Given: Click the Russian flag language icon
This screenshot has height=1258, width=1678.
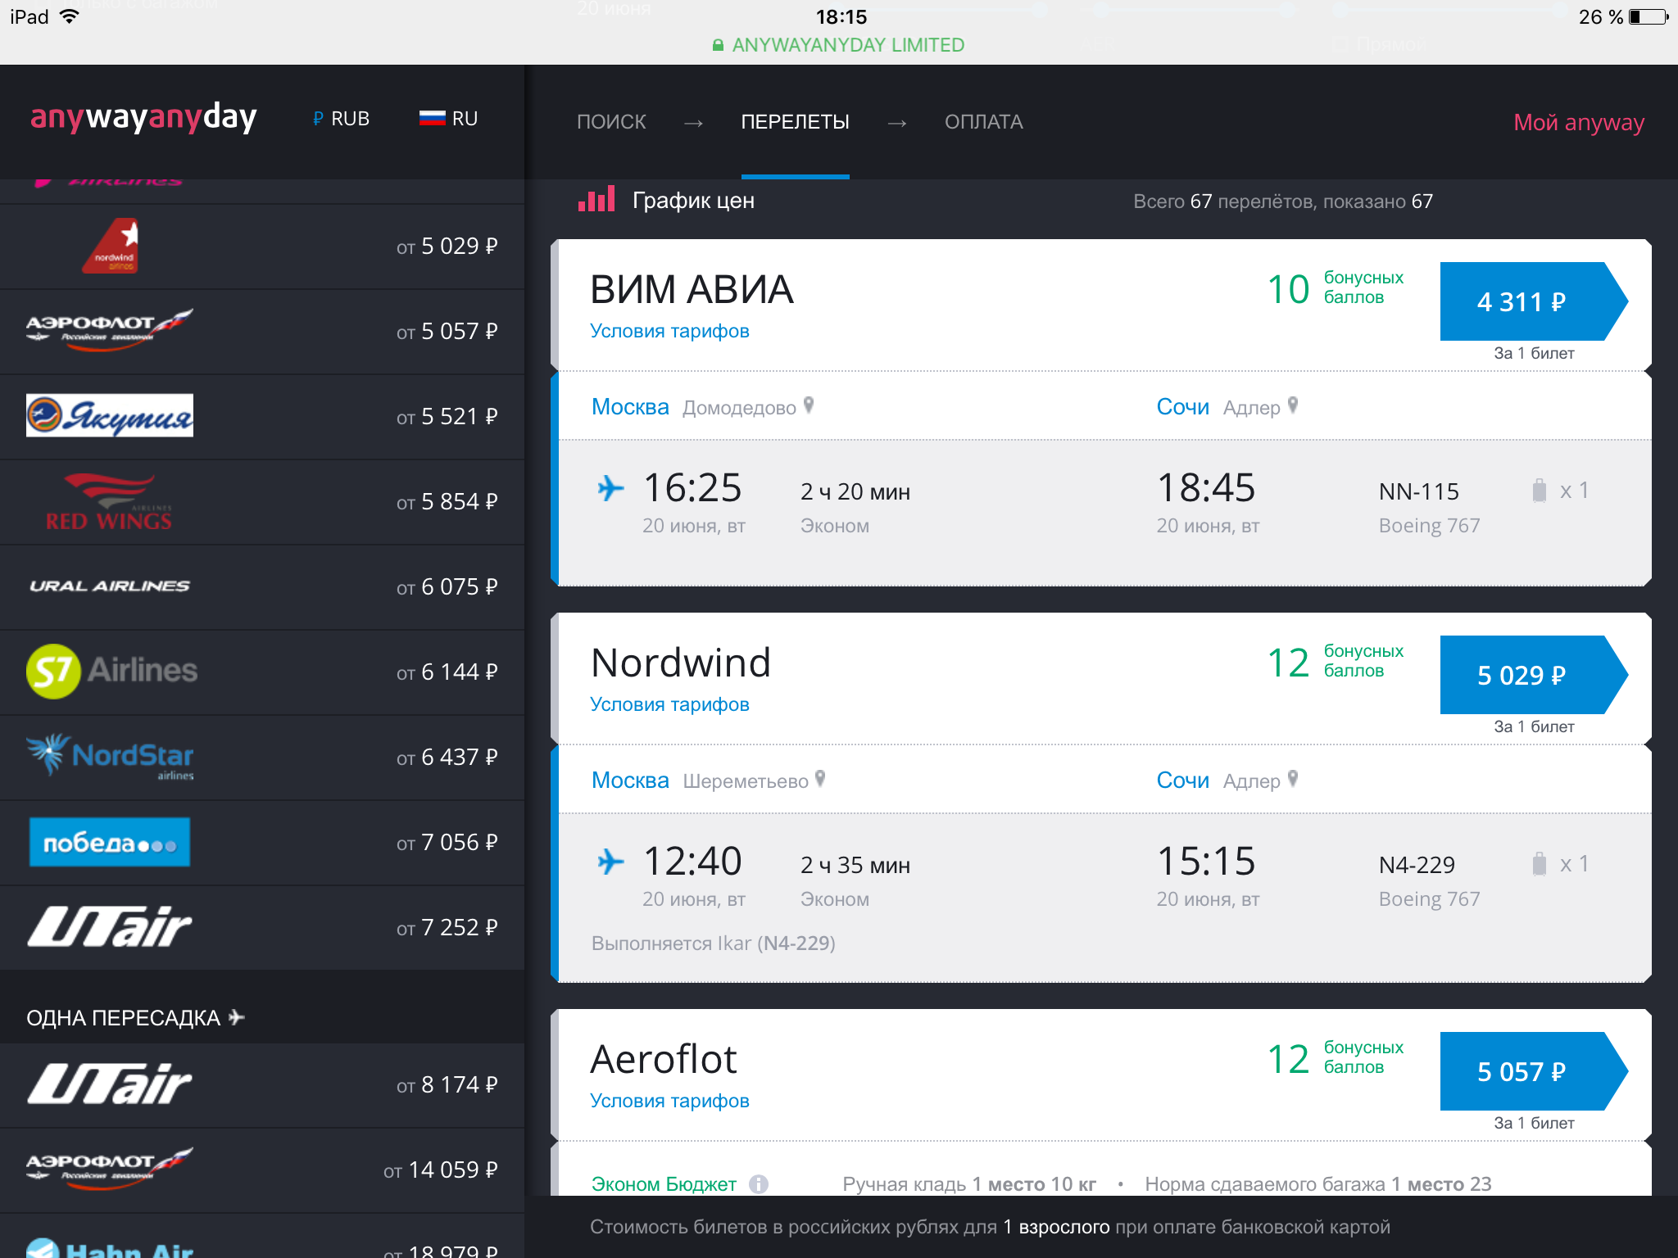Looking at the screenshot, I should (432, 119).
